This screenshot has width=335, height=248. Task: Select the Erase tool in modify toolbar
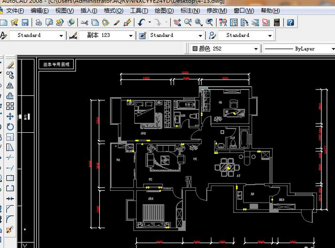point(10,65)
